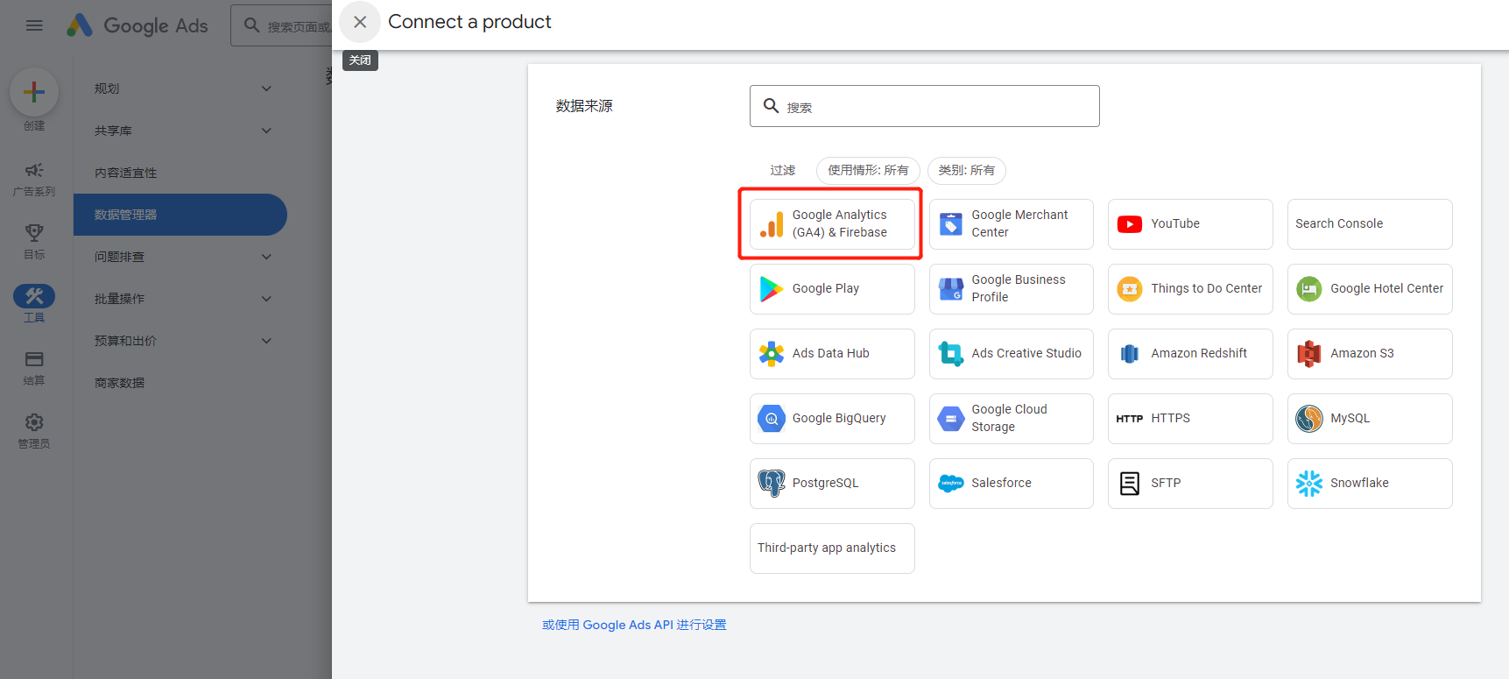Select Google Hotel Center card
Screen dimensions: 1509x679
(x=1370, y=289)
